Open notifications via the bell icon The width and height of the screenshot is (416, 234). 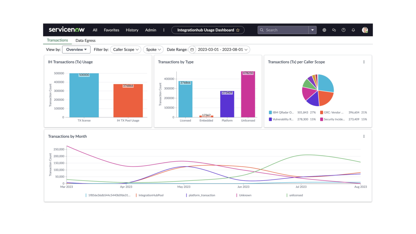coord(353,30)
